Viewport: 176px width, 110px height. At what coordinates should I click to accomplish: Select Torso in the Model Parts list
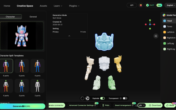[x=169, y=26]
